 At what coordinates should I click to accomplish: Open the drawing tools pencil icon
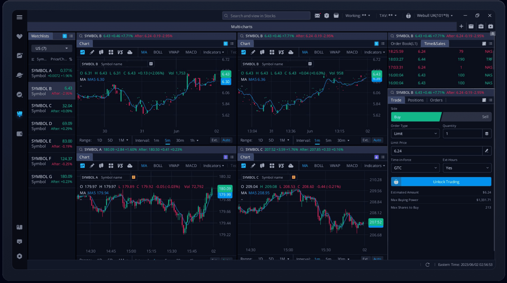pos(91,52)
